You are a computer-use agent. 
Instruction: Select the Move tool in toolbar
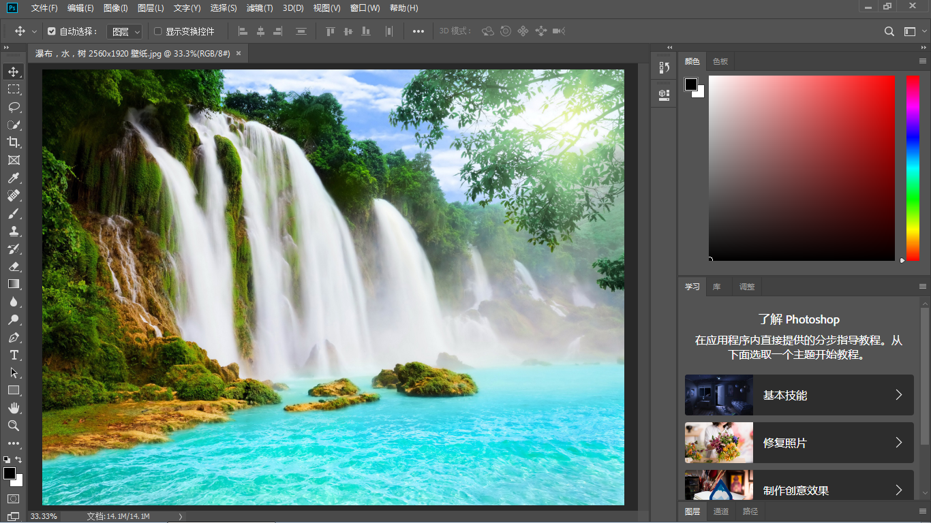click(x=14, y=72)
